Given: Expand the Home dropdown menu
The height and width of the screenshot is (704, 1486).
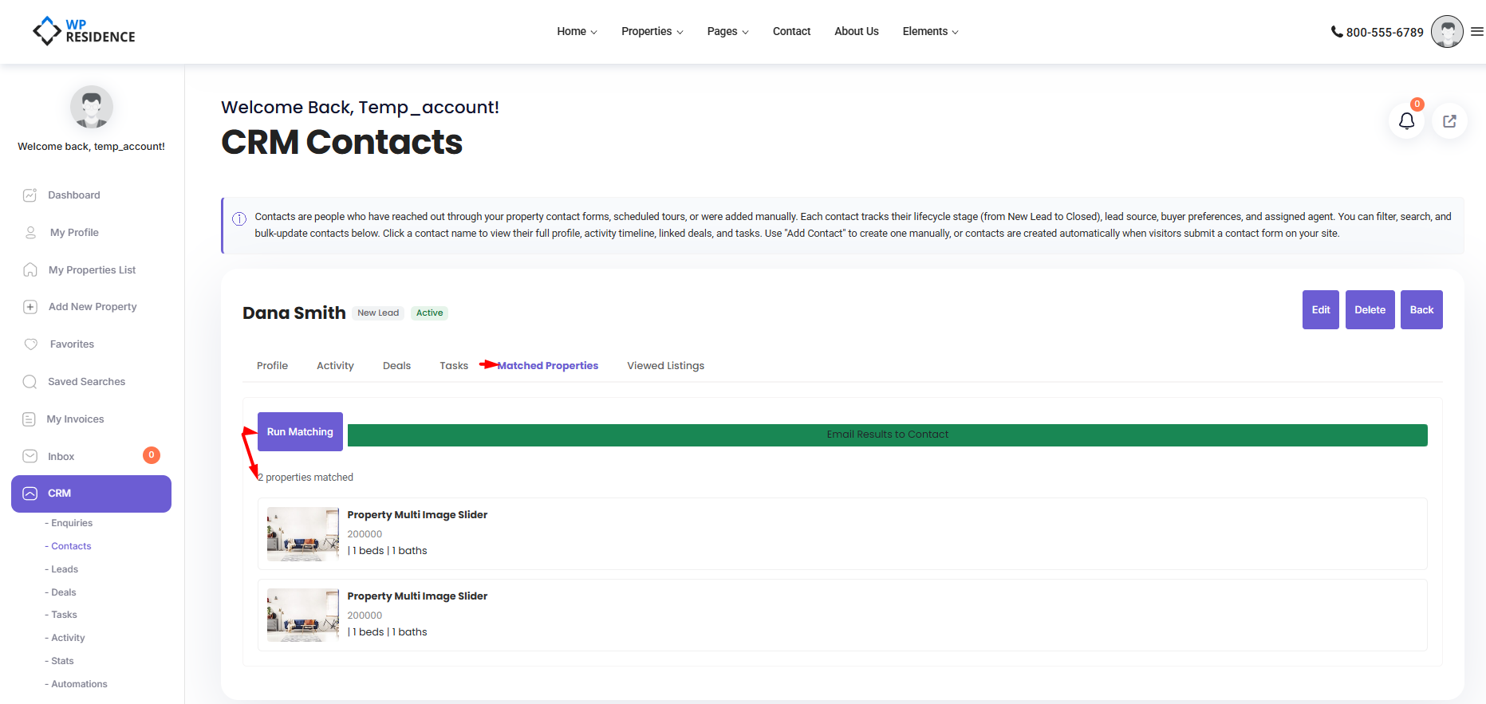Looking at the screenshot, I should click(577, 32).
